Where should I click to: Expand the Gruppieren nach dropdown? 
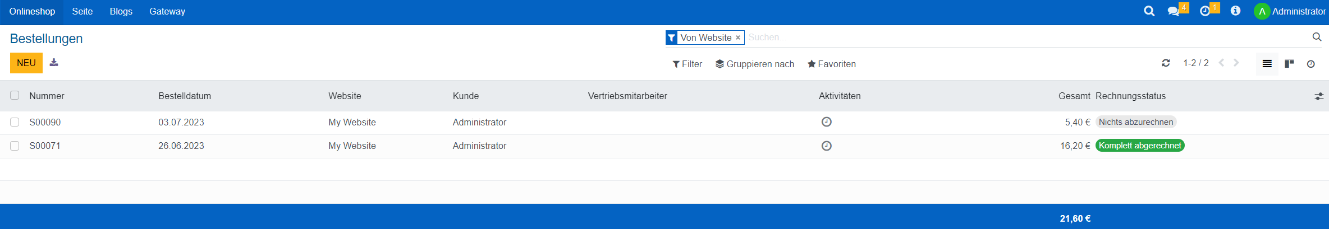click(x=755, y=64)
